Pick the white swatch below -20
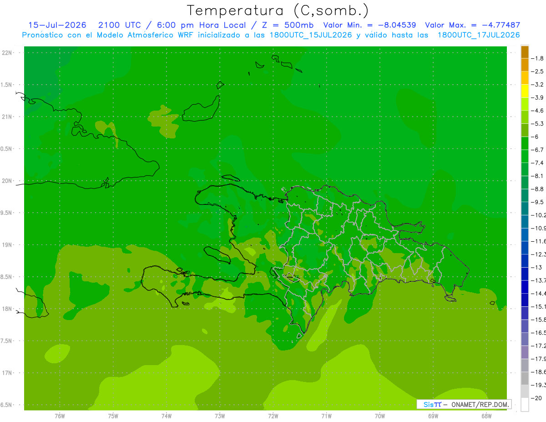Viewport: 546px width, 422px height. click(525, 404)
